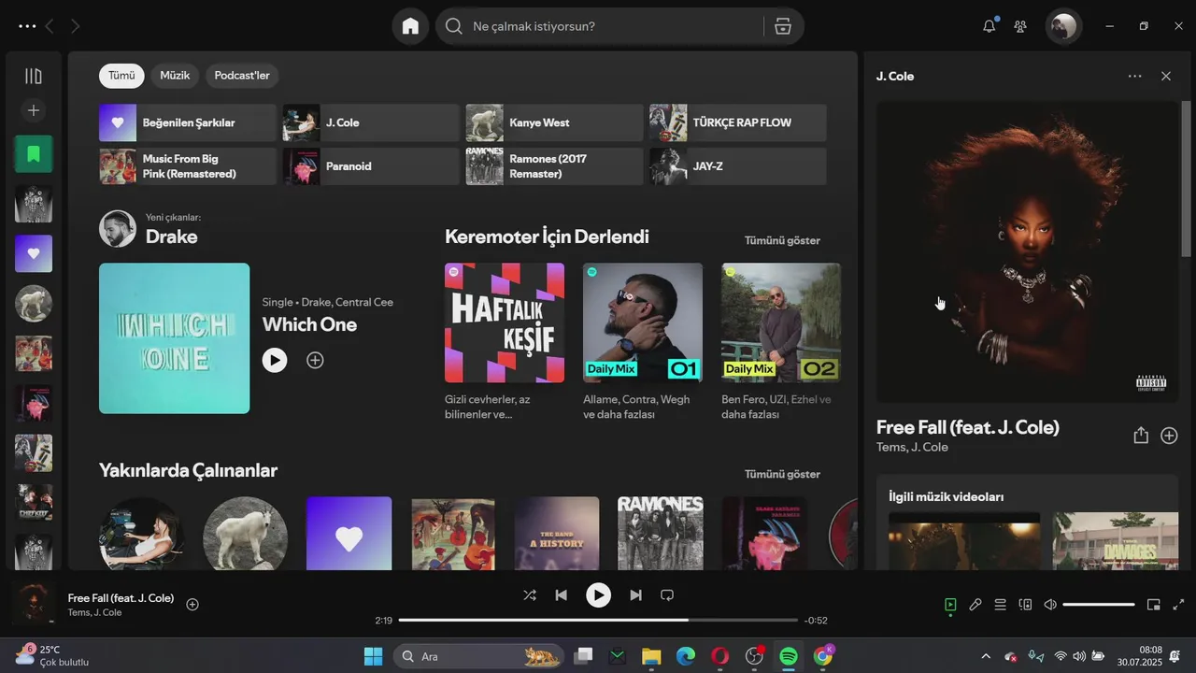Select the Tümü filter chip

[x=121, y=76]
